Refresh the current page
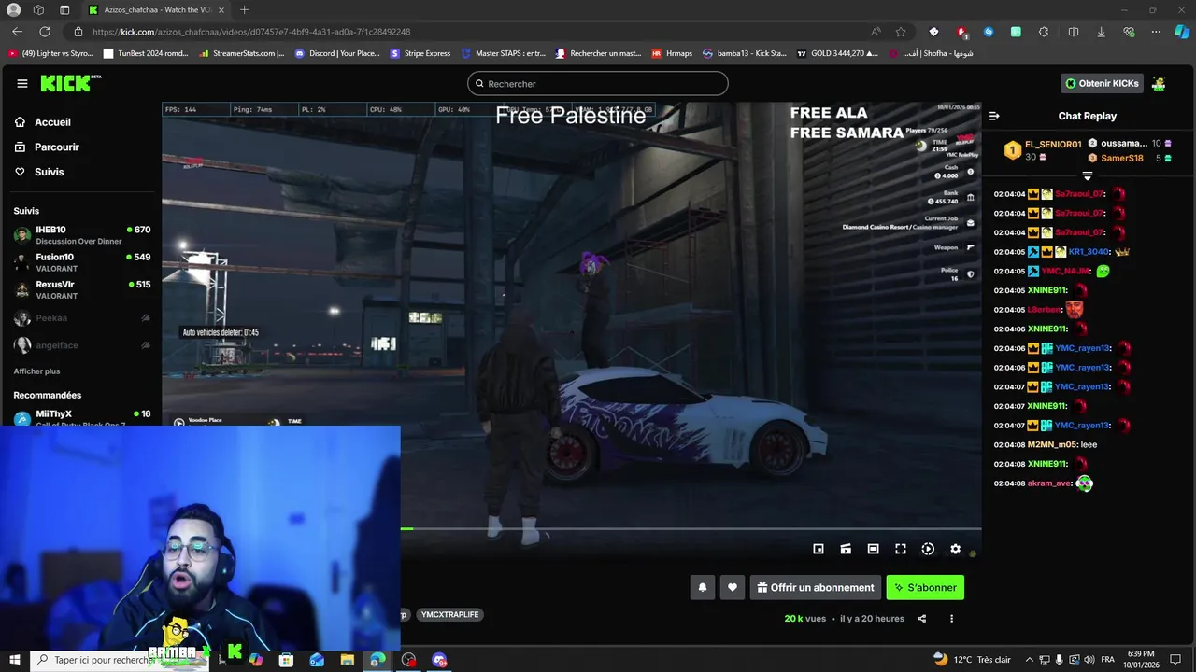 [x=44, y=32]
